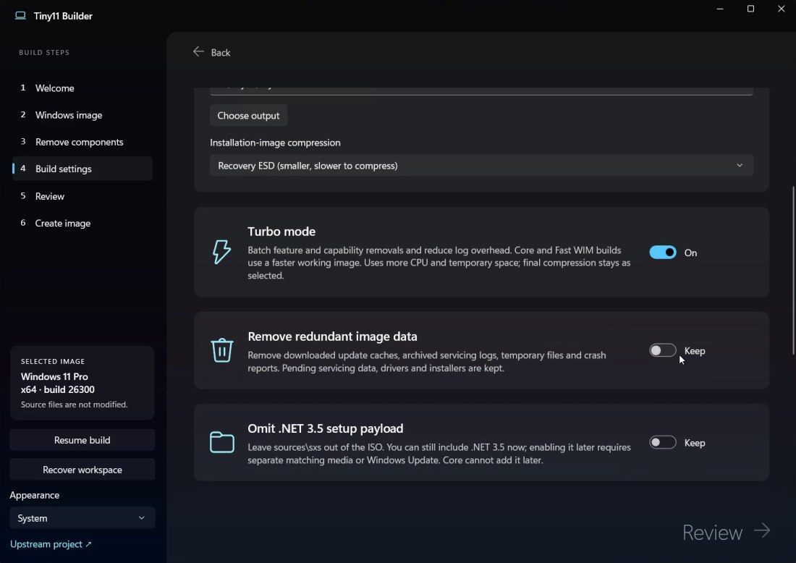Viewport: 796px width, 563px height.
Task: Click the folder icon beside Omit .NET 3.5
Action: [222, 442]
